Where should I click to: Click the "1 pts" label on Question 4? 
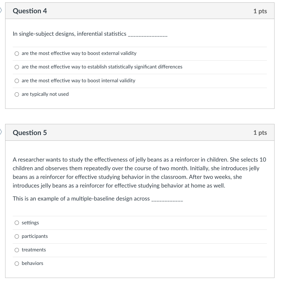(x=260, y=11)
